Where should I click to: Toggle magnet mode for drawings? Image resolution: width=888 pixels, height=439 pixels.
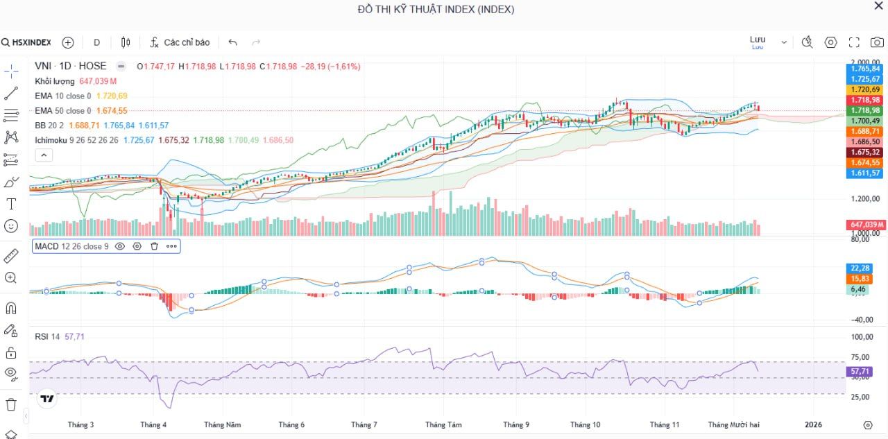10,308
